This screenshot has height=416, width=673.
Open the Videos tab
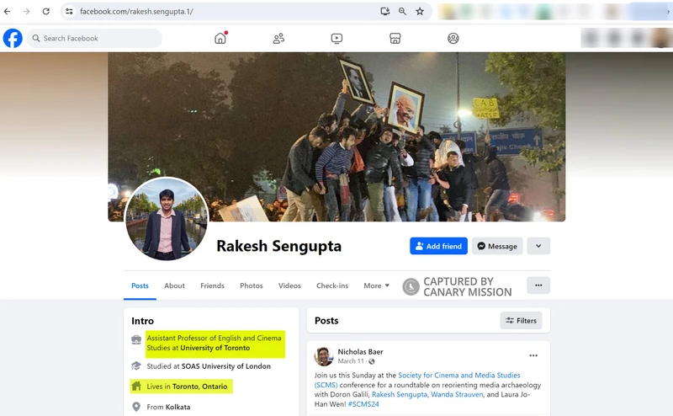(289, 285)
